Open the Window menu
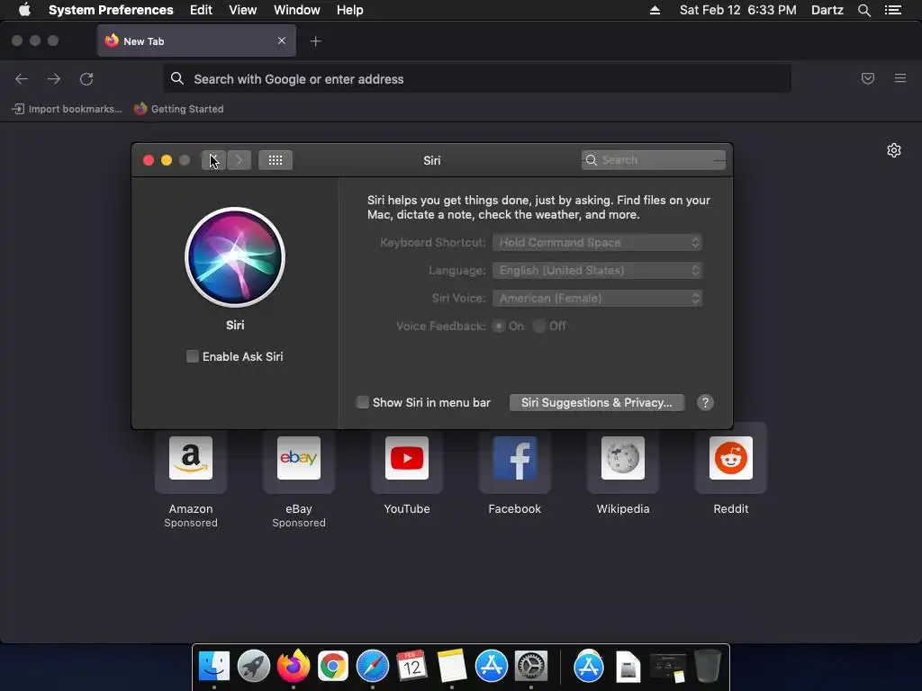 (x=297, y=10)
